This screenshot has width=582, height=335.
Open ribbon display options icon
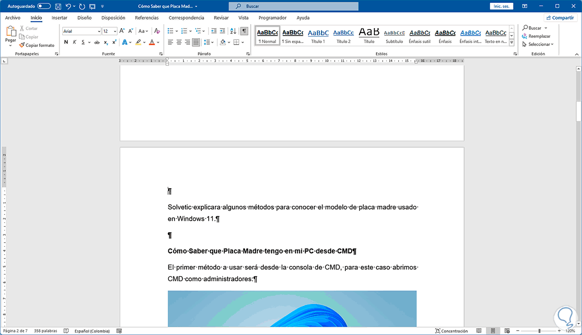pyautogui.click(x=525, y=6)
